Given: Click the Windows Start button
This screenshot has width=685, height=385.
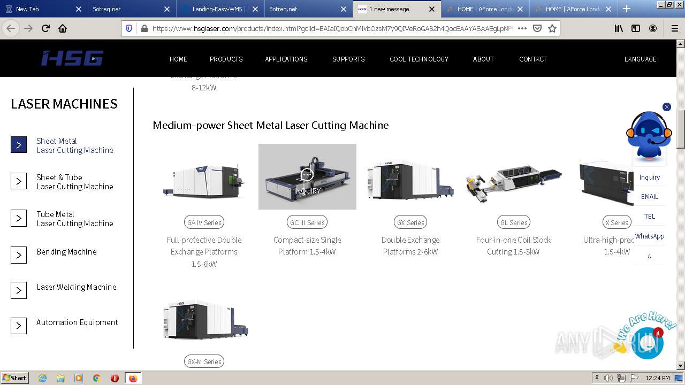Looking at the screenshot, I should tap(14, 378).
